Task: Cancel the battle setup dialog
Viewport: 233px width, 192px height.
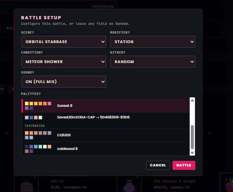Action: pyautogui.click(x=158, y=165)
